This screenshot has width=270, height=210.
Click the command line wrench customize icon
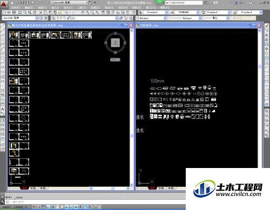coord(2,202)
